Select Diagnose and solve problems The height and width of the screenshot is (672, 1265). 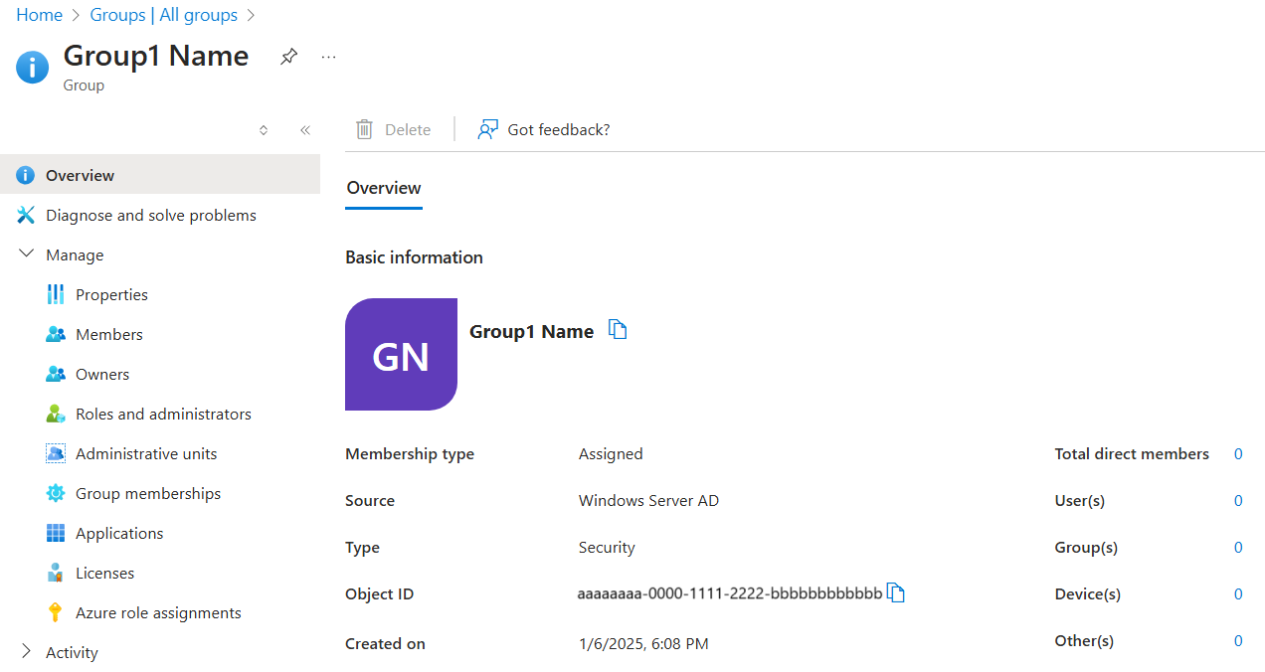pyautogui.click(x=149, y=214)
